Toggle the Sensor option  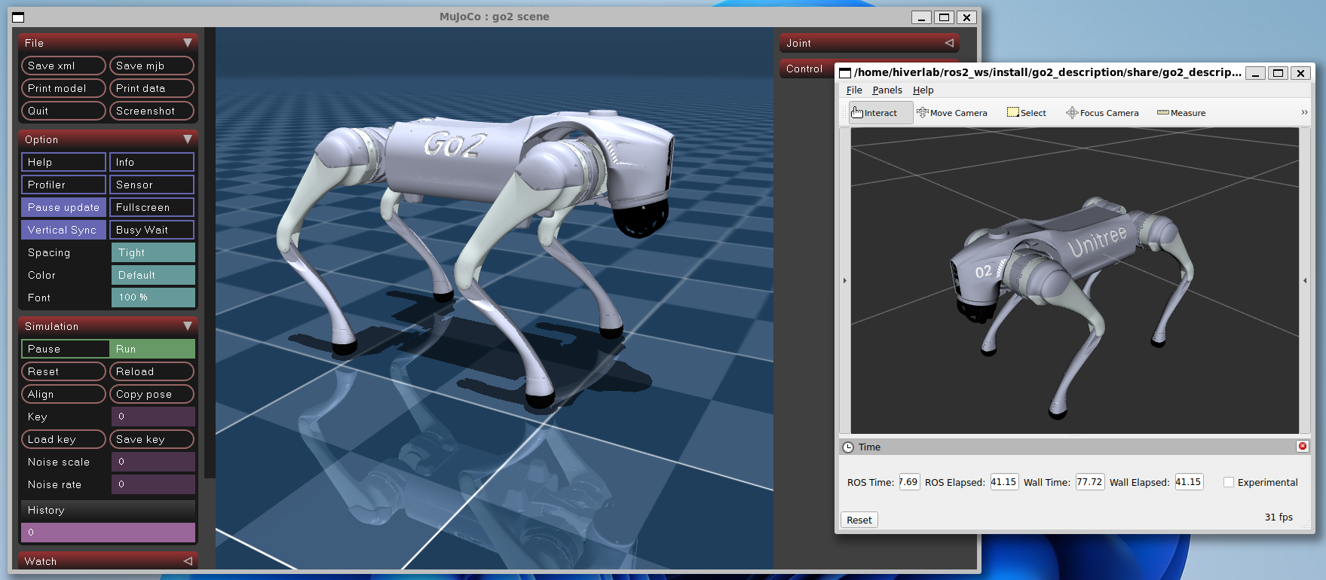point(152,185)
